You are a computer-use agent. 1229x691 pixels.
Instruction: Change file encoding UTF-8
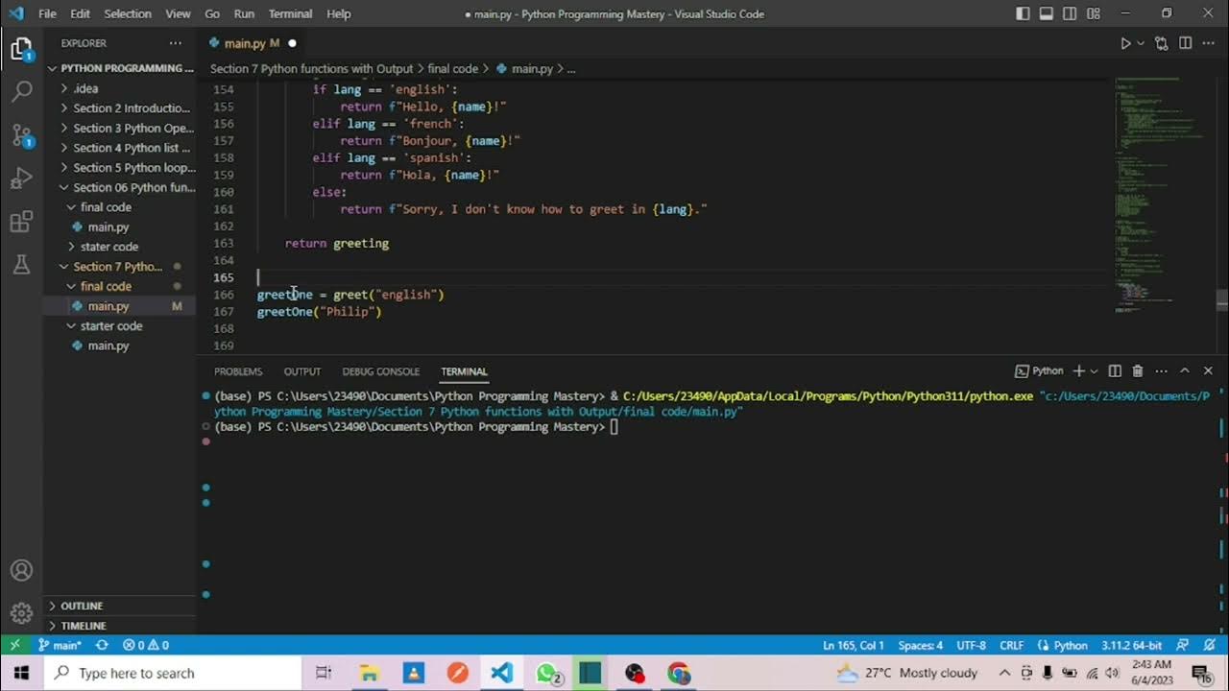pyautogui.click(x=971, y=645)
